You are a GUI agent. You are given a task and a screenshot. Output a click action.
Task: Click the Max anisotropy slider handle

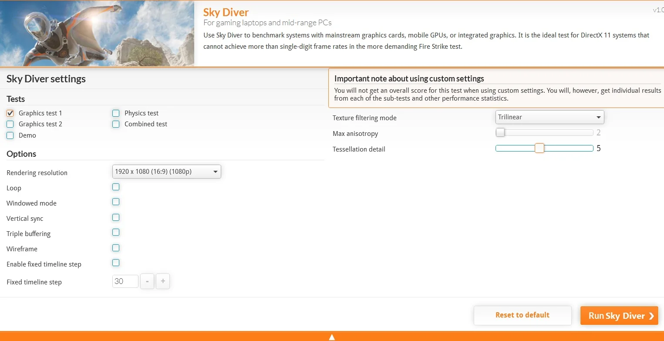pos(500,132)
